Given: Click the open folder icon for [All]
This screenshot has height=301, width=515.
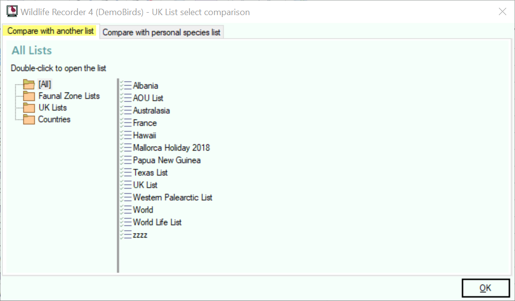Looking at the screenshot, I should 29,84.
